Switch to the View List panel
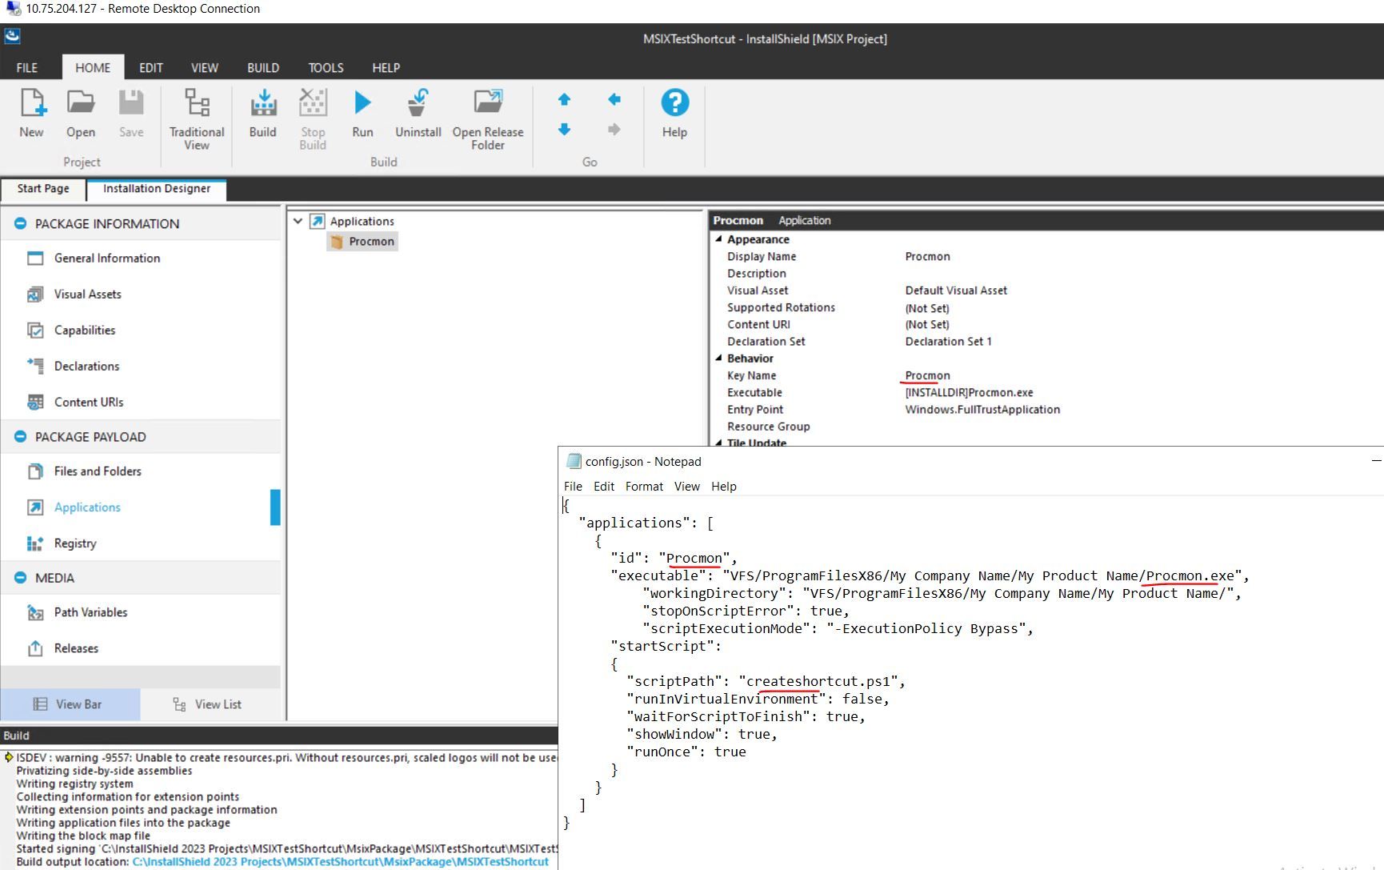This screenshot has height=870, width=1384. click(208, 704)
